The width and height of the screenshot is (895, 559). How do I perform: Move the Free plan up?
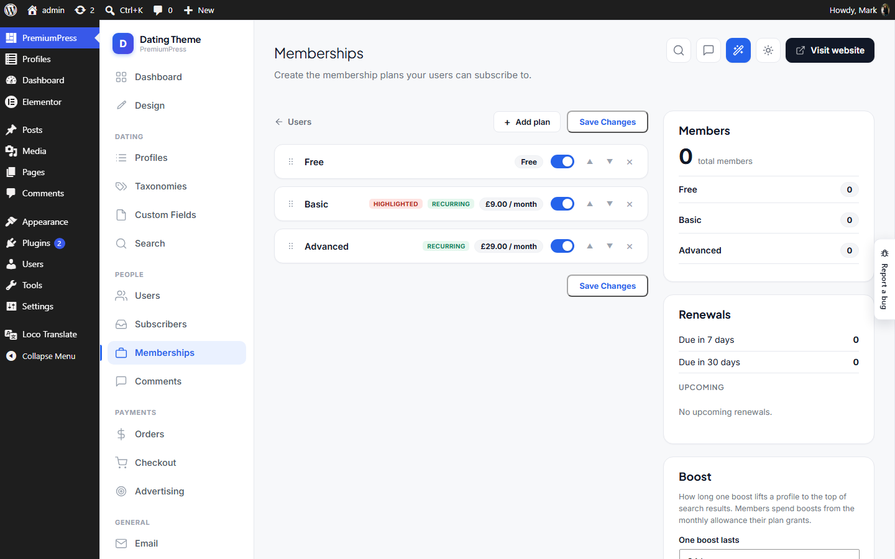pyautogui.click(x=590, y=161)
